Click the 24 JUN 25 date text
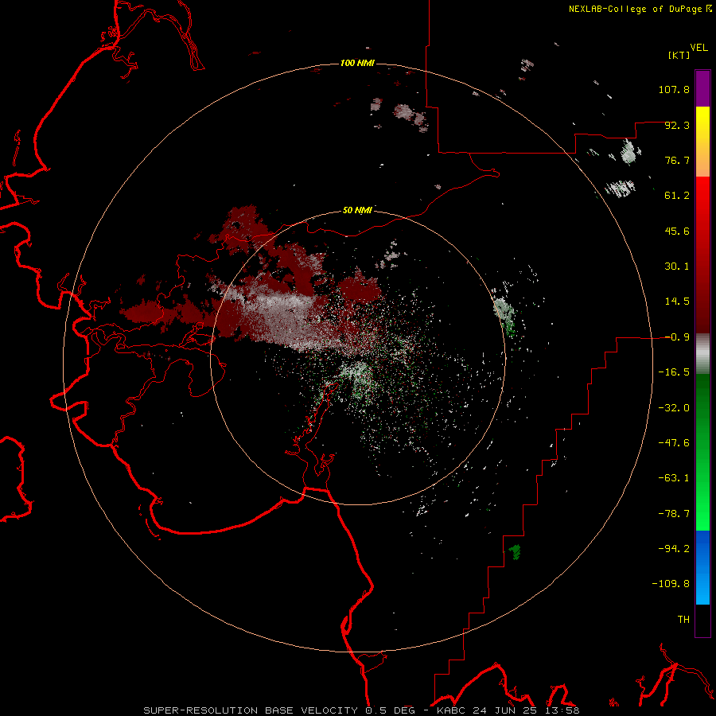This screenshot has width=716, height=716. click(x=504, y=710)
